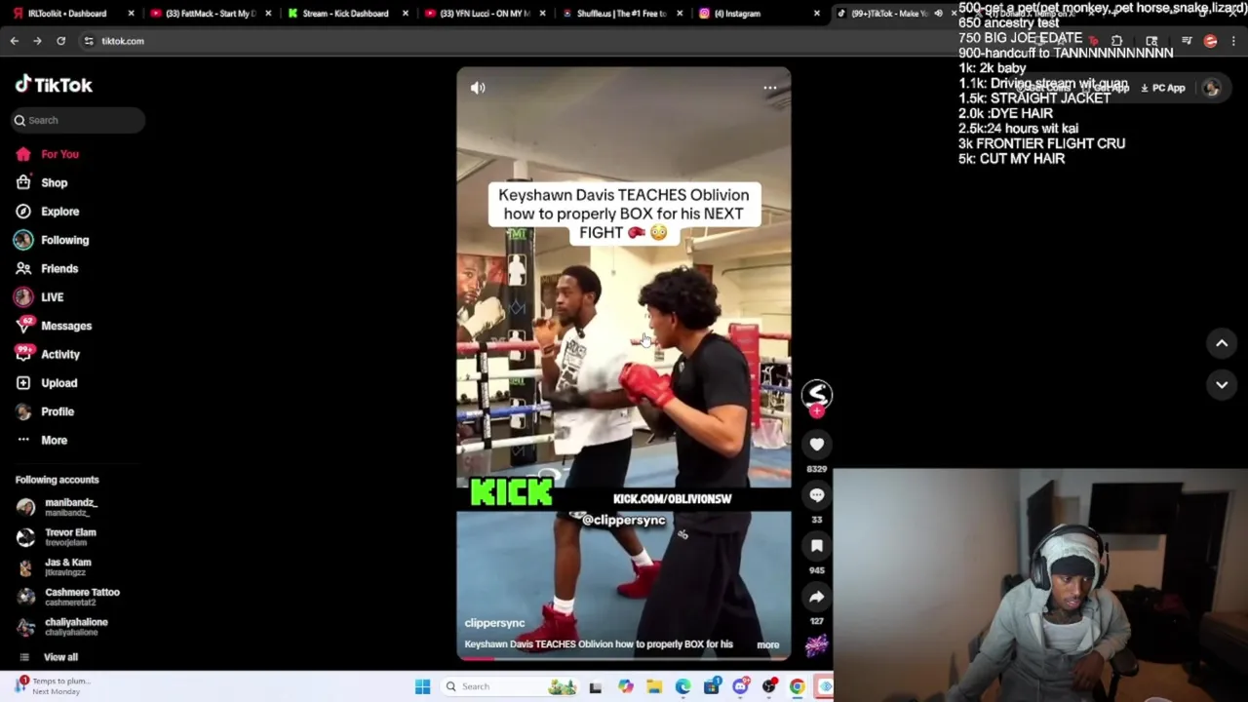Screen dimensions: 1248x702
Task: Open Cashmere Tattoo following account
Action: (66, 596)
